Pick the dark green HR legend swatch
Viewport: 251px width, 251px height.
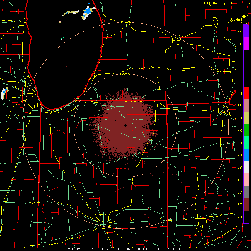pos(246,131)
